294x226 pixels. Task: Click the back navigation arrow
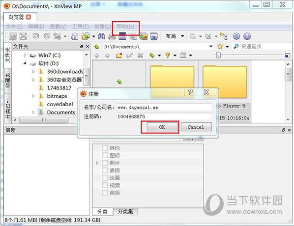click(x=96, y=56)
